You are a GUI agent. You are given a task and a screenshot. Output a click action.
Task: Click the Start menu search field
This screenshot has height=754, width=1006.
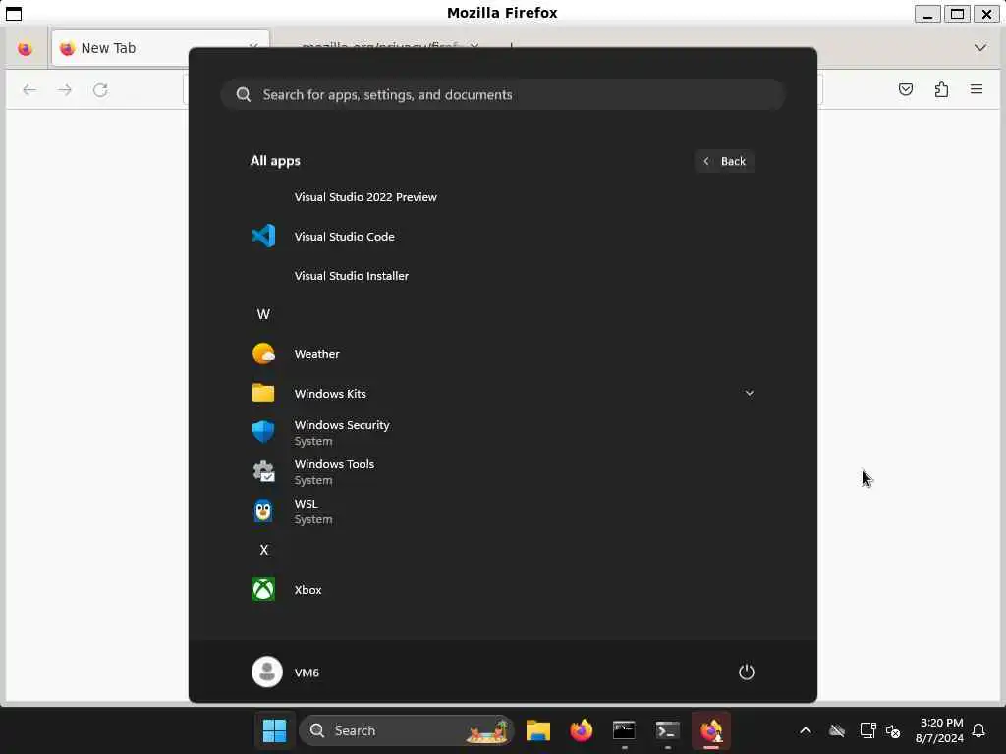pyautogui.click(x=502, y=95)
